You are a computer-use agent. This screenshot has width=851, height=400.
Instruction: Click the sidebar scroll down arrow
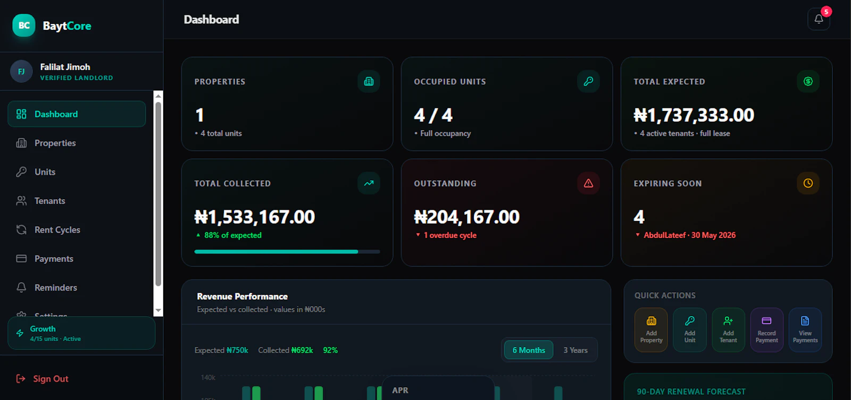pos(158,310)
